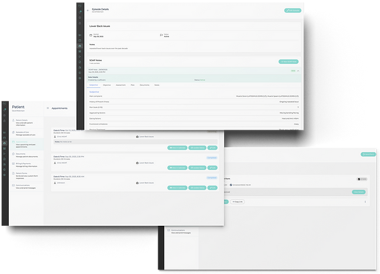Screen dimensions: 380x274
Task: Click Episodes of Care clipboard icon
Action: (14, 132)
